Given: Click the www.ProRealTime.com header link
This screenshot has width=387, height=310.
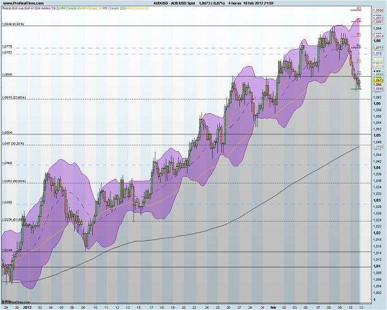Looking at the screenshot, I should 23,3.
